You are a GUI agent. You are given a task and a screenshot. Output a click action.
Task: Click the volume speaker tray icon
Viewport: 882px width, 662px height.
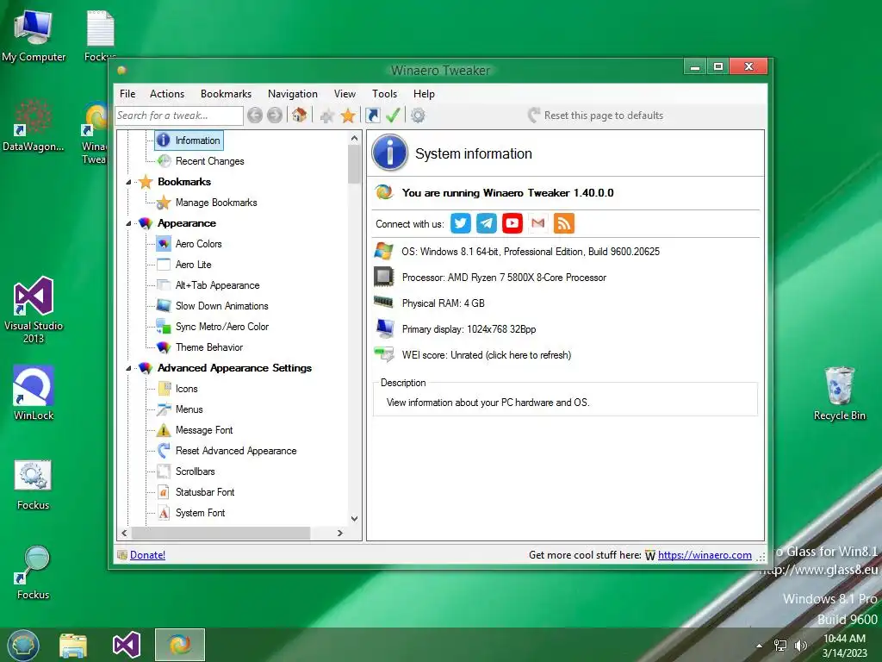[x=800, y=646]
